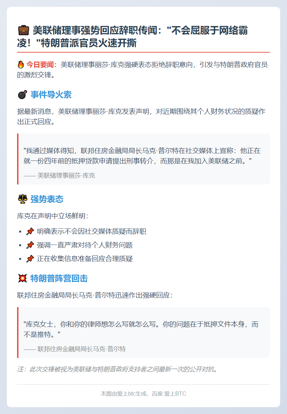The width and height of the screenshot is (287, 414).
Task: Click the sentence 库克在声明中立场鲜明
Action: (53, 216)
